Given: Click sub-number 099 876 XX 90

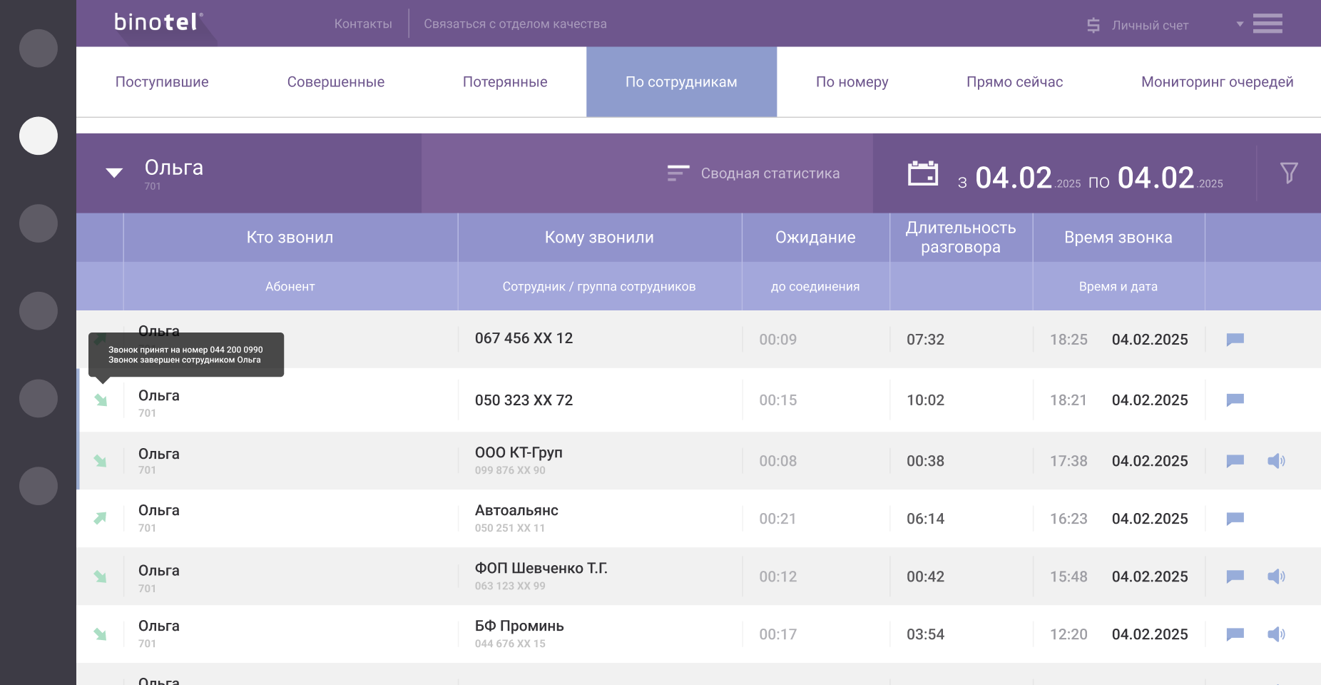Looking at the screenshot, I should (x=510, y=470).
